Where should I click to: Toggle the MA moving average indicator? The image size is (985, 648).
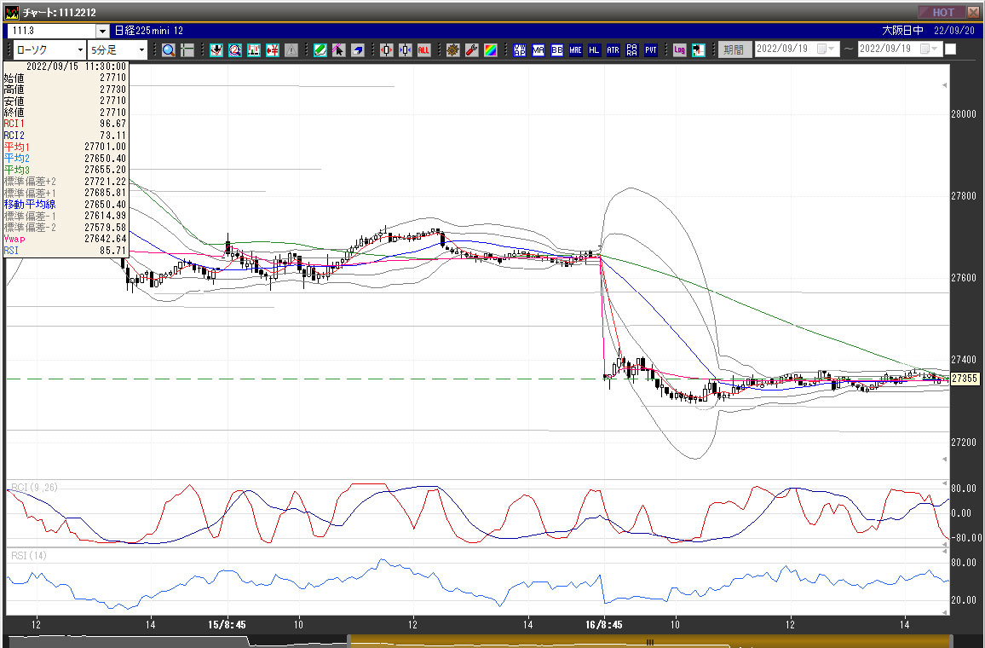point(539,50)
